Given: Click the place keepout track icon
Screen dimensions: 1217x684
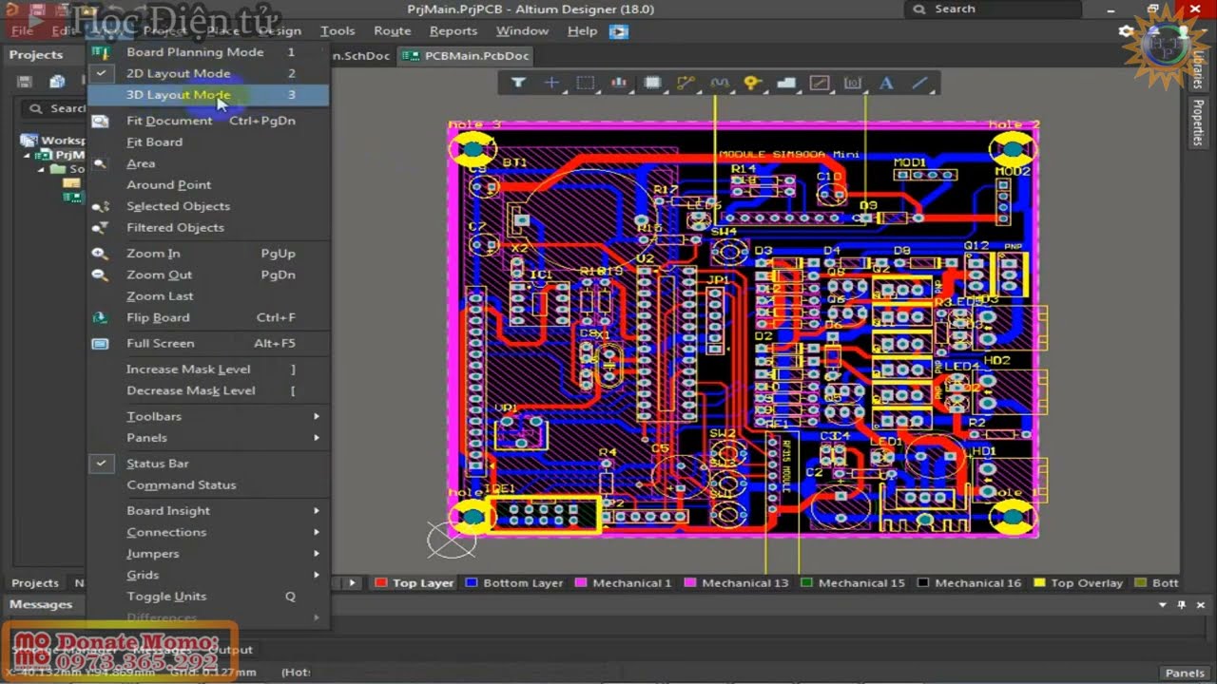Looking at the screenshot, I should pos(819,83).
